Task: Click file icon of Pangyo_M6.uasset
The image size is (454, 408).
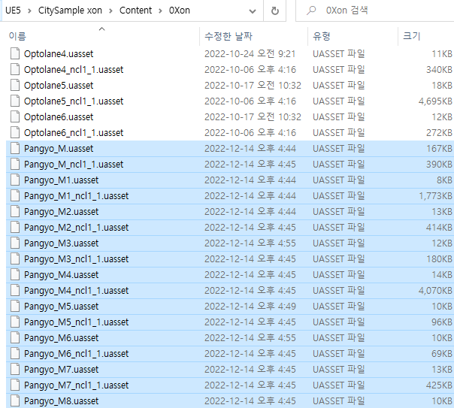Action: (15, 337)
